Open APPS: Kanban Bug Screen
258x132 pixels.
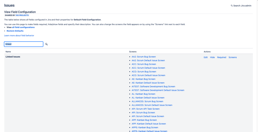pos(145,127)
